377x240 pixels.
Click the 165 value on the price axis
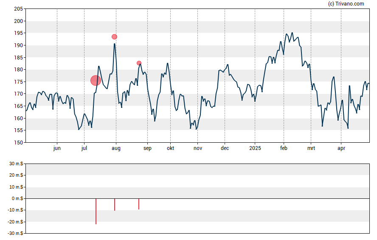tap(19, 106)
